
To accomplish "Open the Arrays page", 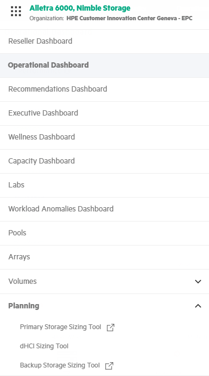I will click(x=19, y=257).
